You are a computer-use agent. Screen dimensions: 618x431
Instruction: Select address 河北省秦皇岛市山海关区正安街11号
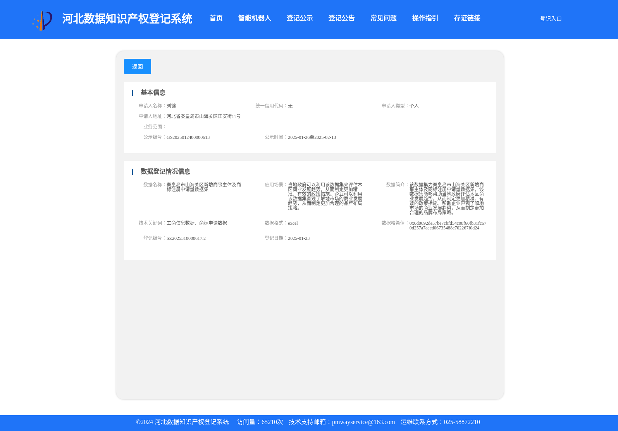[x=203, y=116]
